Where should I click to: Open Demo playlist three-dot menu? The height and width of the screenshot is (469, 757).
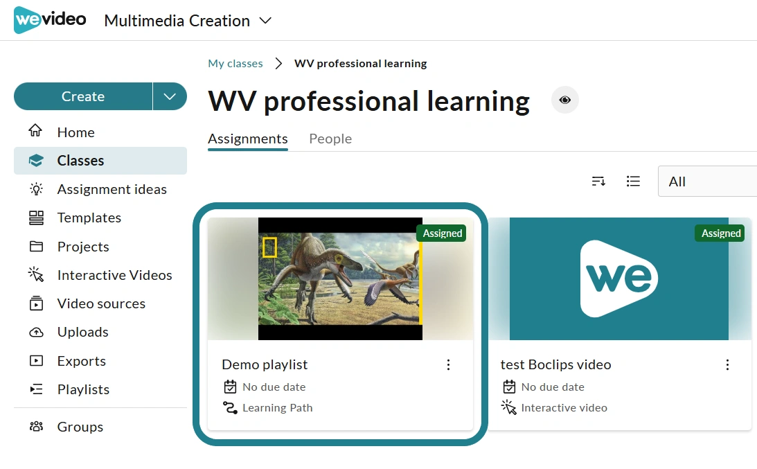(x=449, y=364)
